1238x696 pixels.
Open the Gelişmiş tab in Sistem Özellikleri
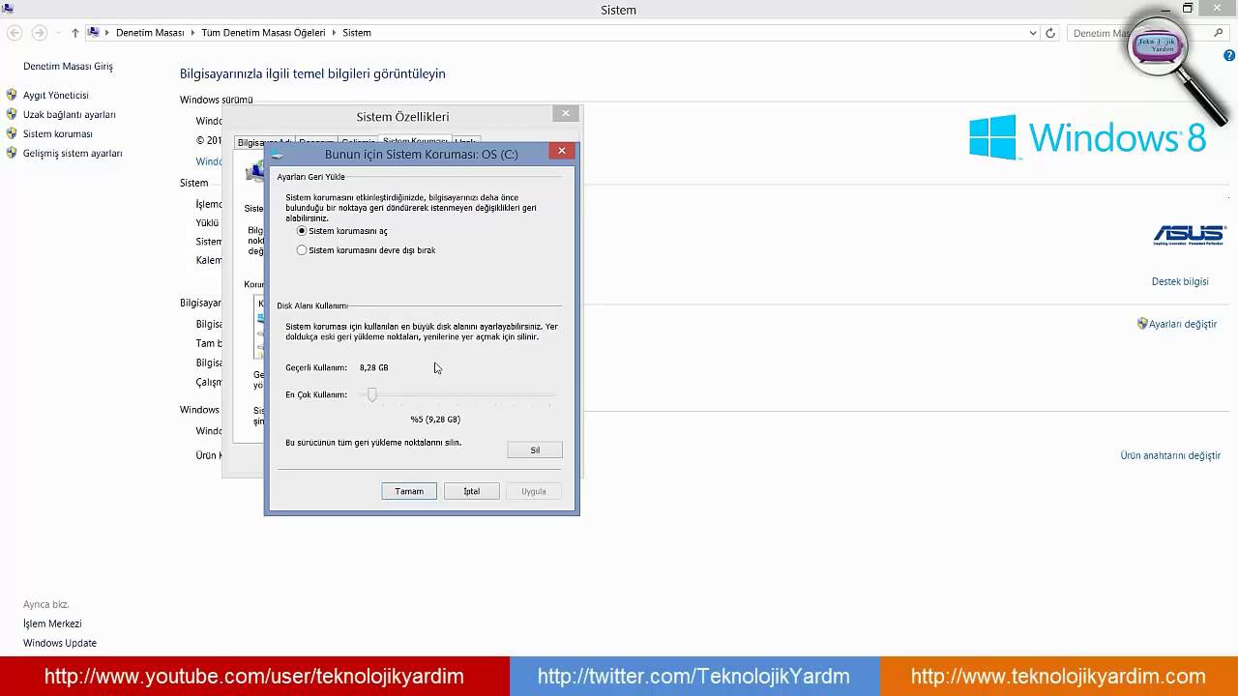tap(357, 141)
